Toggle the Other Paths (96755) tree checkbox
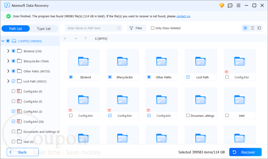The width and height of the screenshot is (268, 159). click(x=13, y=71)
